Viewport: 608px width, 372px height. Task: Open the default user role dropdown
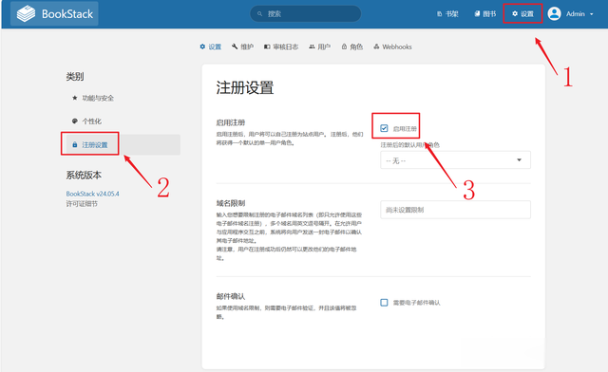(455, 160)
